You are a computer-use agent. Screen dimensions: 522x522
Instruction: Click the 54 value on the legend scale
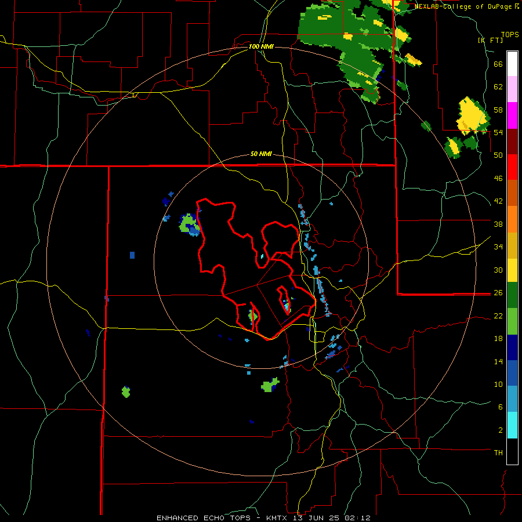point(498,132)
